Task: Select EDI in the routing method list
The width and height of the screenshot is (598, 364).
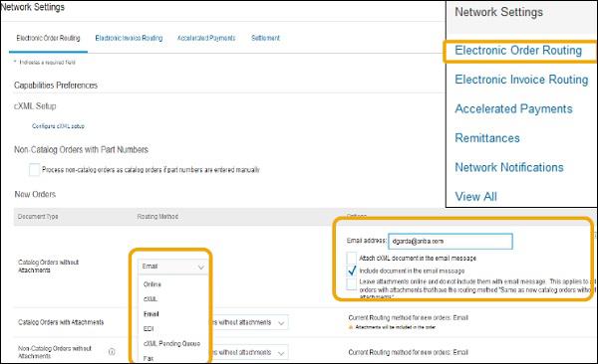Action: (x=149, y=329)
